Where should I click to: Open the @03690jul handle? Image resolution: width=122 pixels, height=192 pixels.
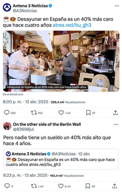point(23,129)
